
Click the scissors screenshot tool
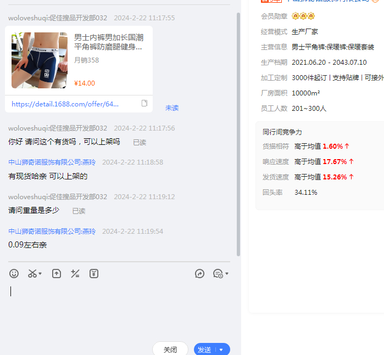point(32,273)
